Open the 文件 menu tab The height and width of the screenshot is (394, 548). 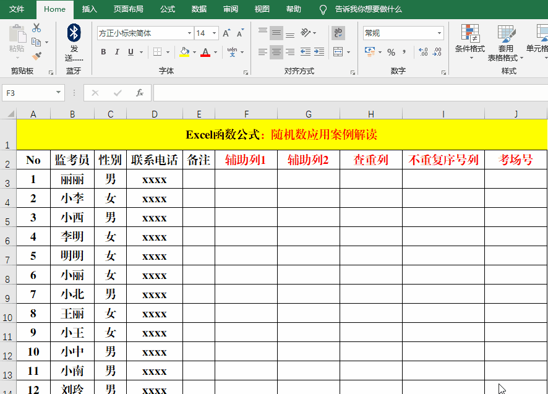coord(17,9)
